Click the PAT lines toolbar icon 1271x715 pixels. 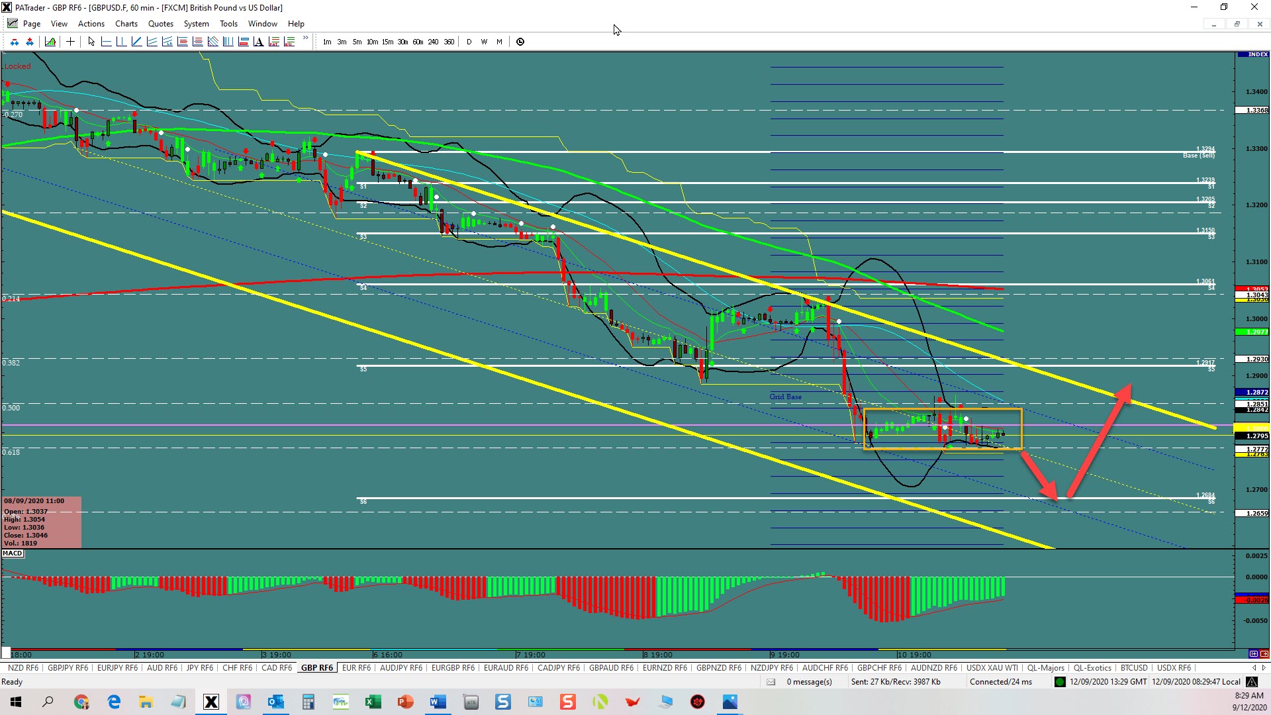[273, 42]
